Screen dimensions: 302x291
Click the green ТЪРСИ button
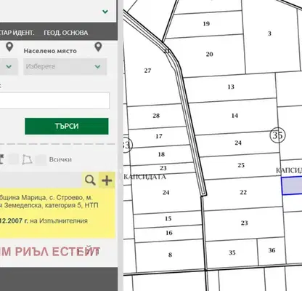point(67,126)
